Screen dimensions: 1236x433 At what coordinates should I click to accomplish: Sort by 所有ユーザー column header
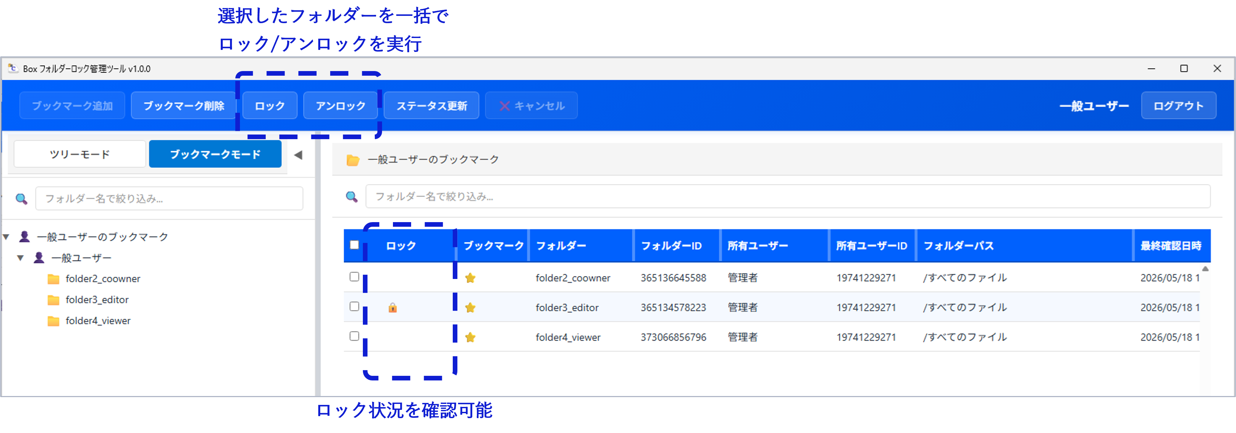[757, 246]
